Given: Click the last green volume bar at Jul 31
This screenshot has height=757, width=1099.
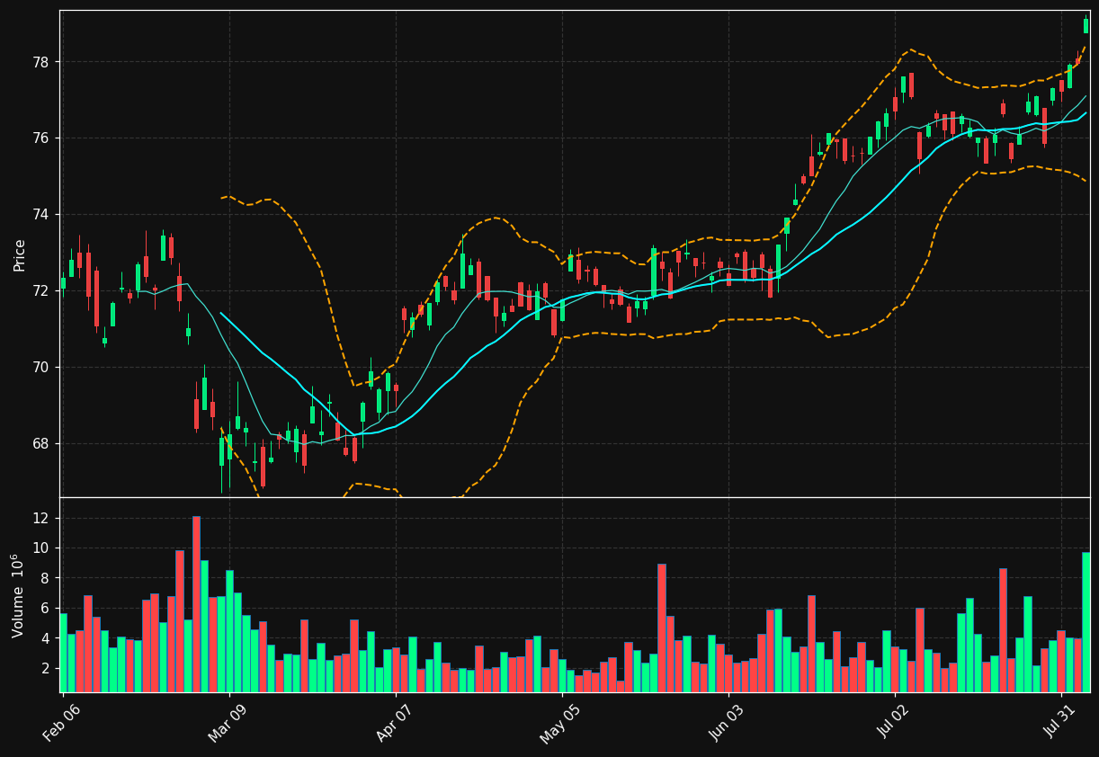Looking at the screenshot, I should pyautogui.click(x=1086, y=622).
